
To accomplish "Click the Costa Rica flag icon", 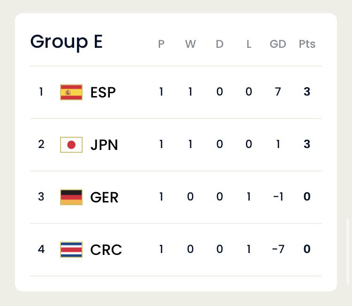I will point(71,249).
